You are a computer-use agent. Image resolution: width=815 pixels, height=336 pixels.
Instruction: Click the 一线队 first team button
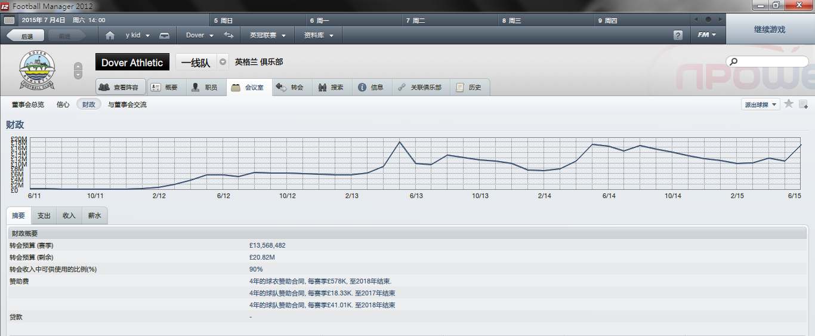pyautogui.click(x=196, y=63)
